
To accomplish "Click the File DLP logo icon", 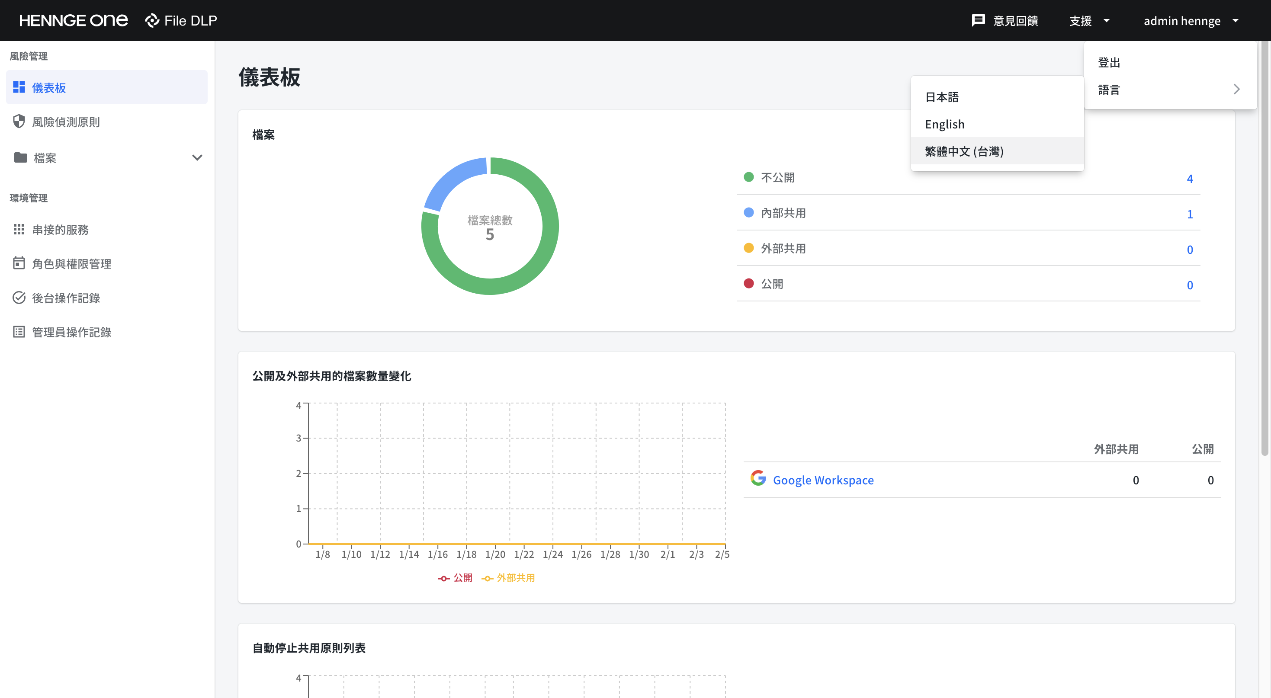I will (x=152, y=20).
